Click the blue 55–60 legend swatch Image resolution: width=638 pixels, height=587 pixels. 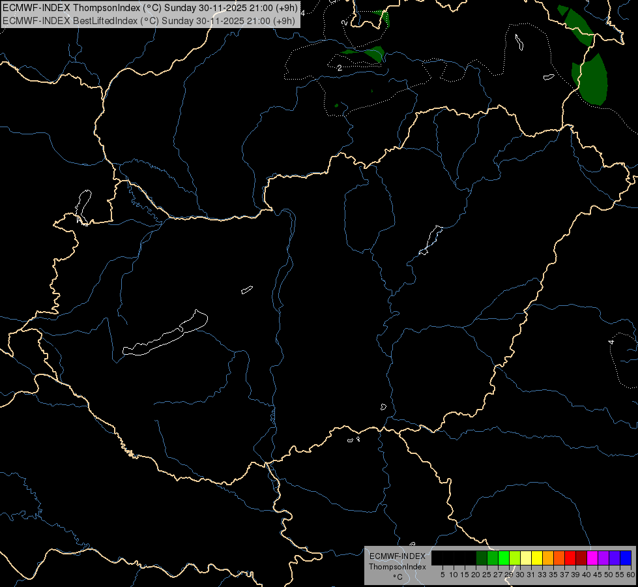626,558
